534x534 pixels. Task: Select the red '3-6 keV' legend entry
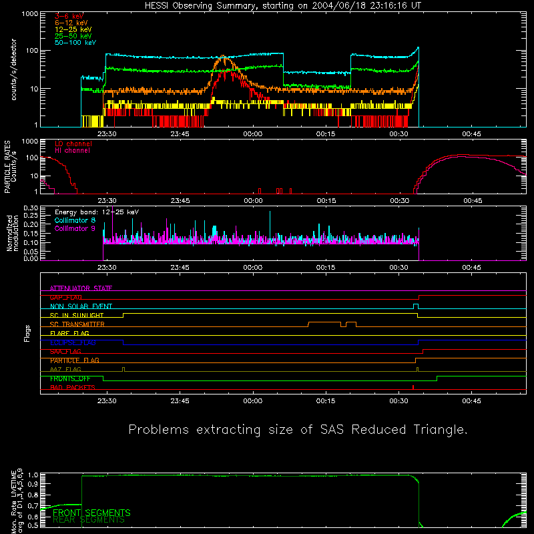tap(69, 16)
